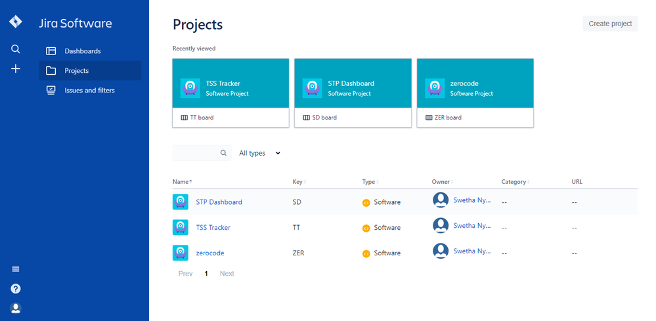The width and height of the screenshot is (656, 321).
Task: Sort table by Owner column
Action: pyautogui.click(x=443, y=182)
